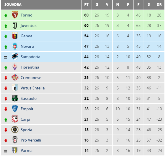
Task: Click the Spezia round badge
Action: 15,130
